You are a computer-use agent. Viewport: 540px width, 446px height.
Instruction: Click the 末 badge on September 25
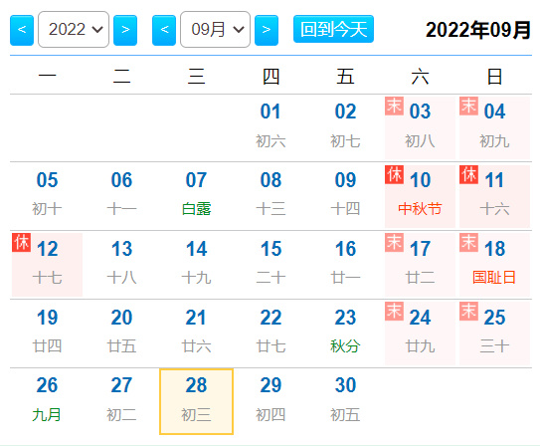point(468,311)
